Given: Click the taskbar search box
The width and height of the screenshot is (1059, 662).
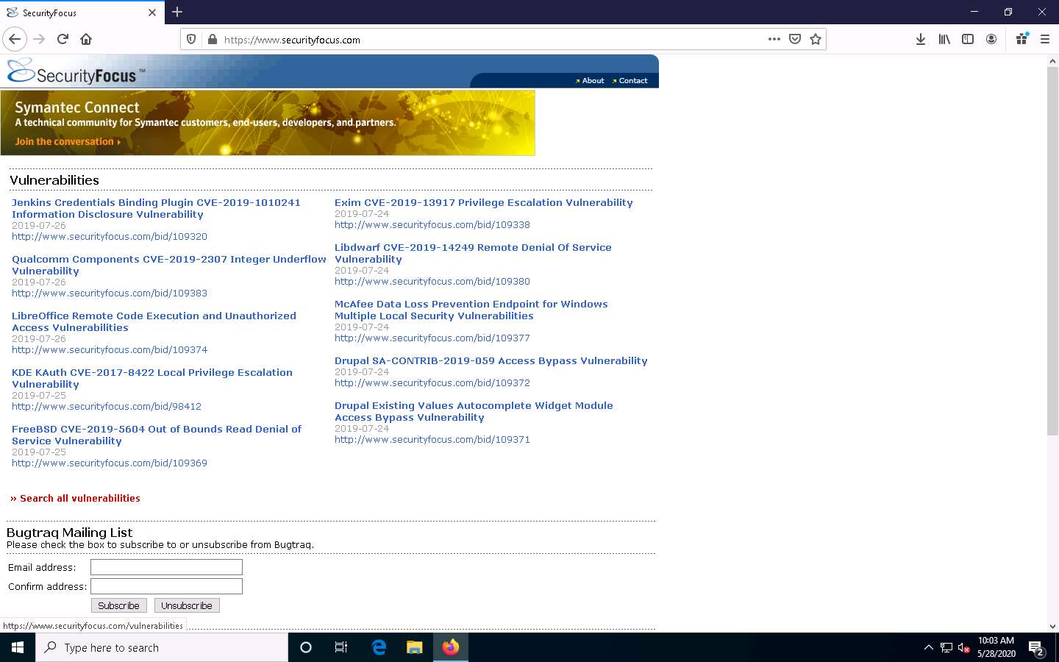Looking at the screenshot, I should coord(162,647).
